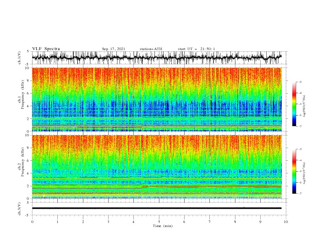Select the ch.1 colorbar "log(PSD)(V²/Hz)" label
The image size is (322, 249).
point(304,106)
